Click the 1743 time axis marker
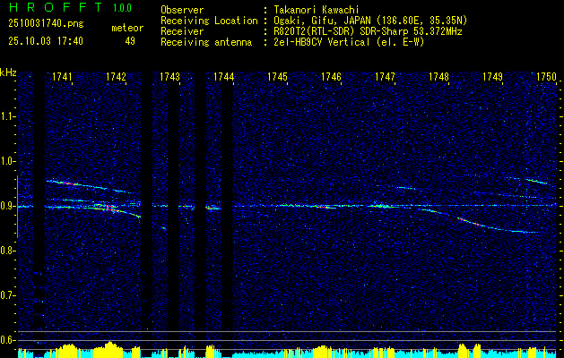This screenshot has width=564, height=358. click(x=169, y=77)
